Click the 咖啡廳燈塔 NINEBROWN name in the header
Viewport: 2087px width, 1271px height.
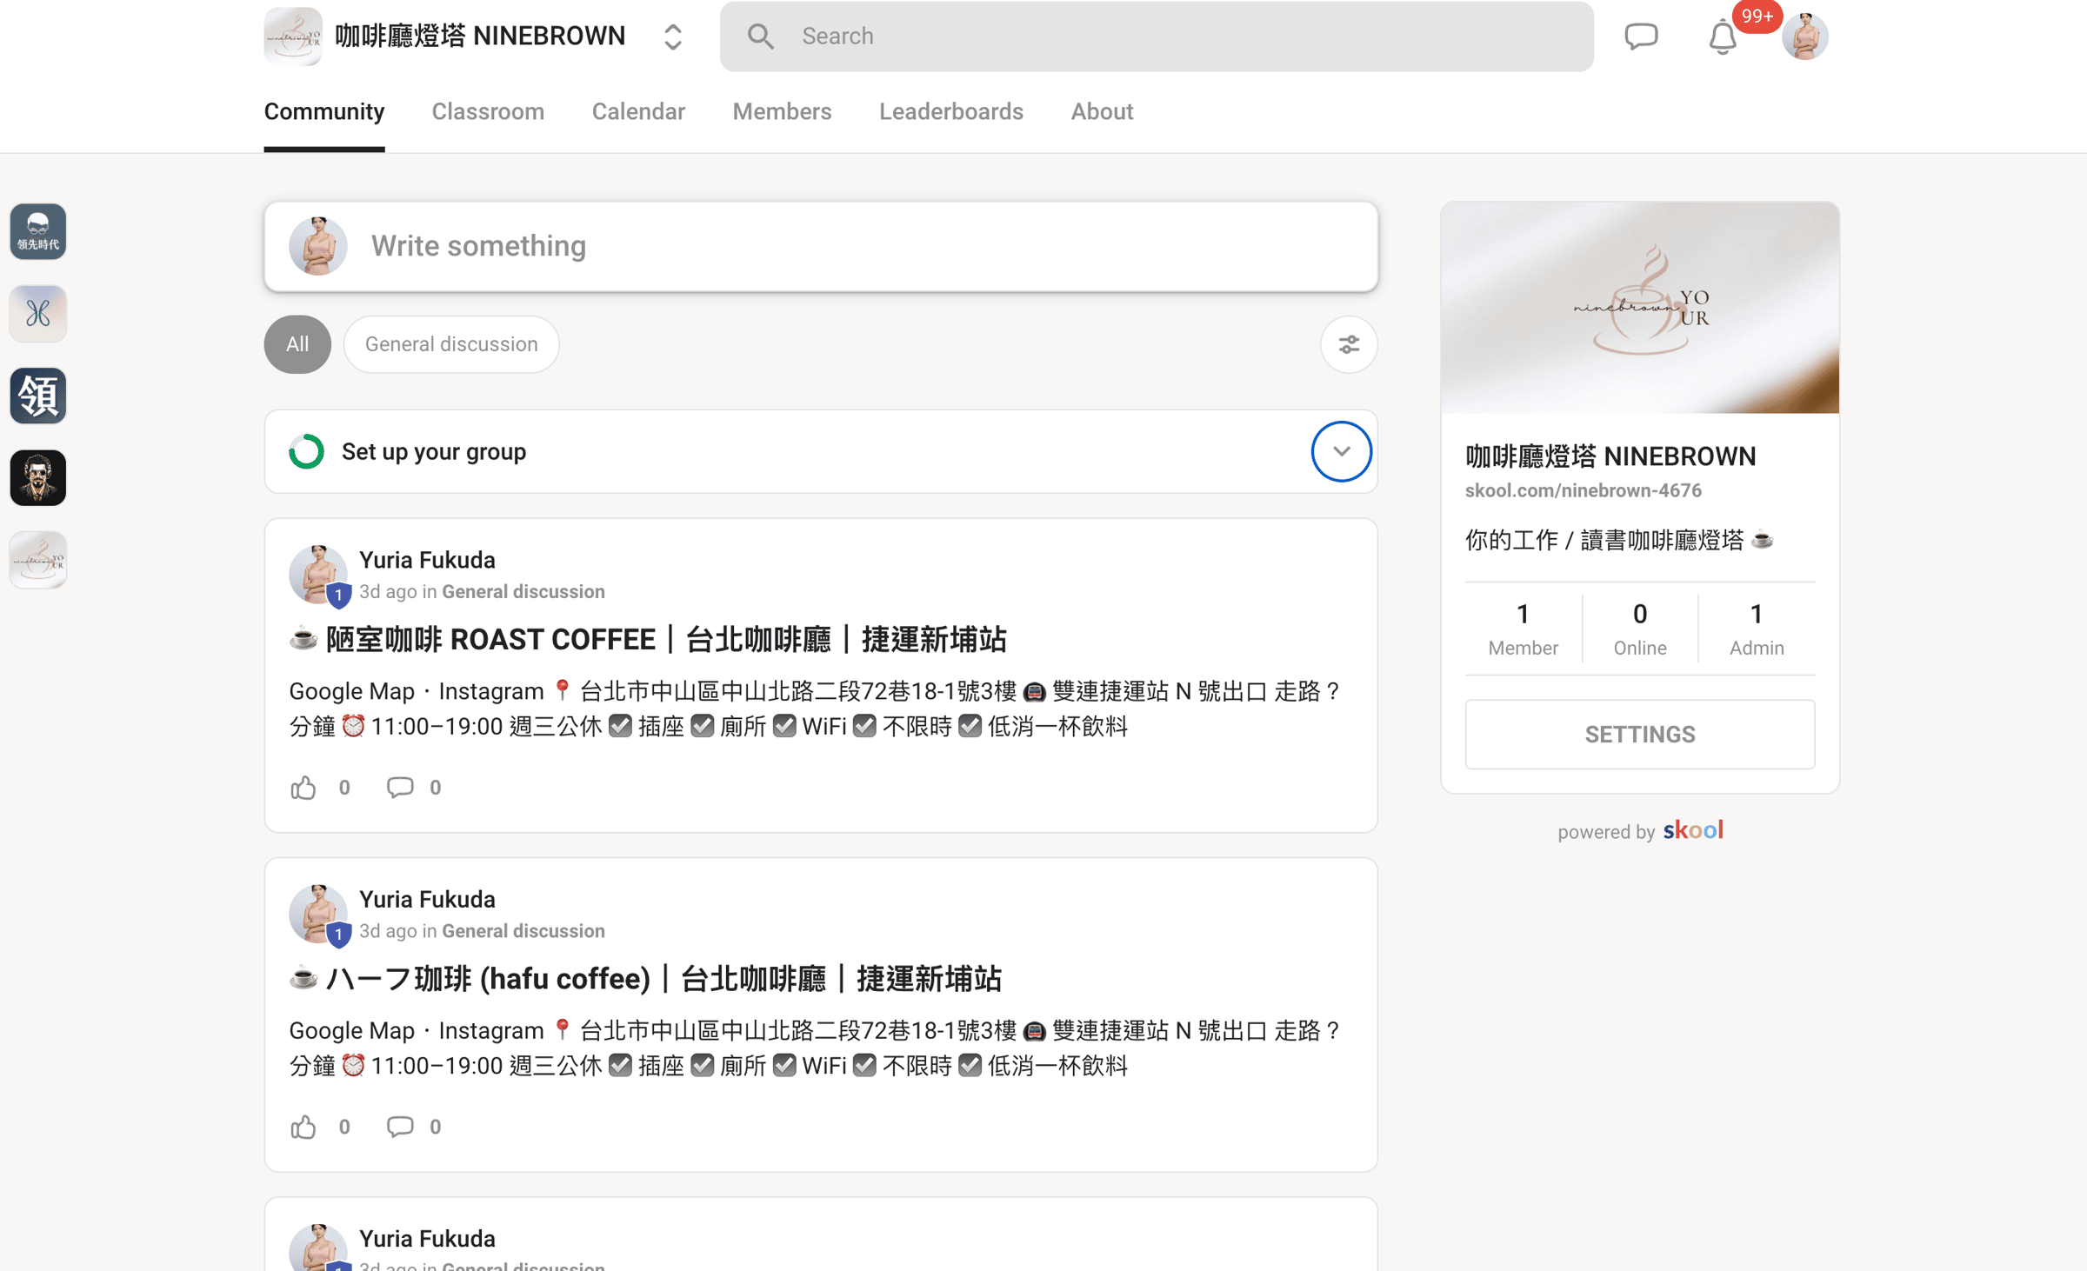tap(480, 37)
